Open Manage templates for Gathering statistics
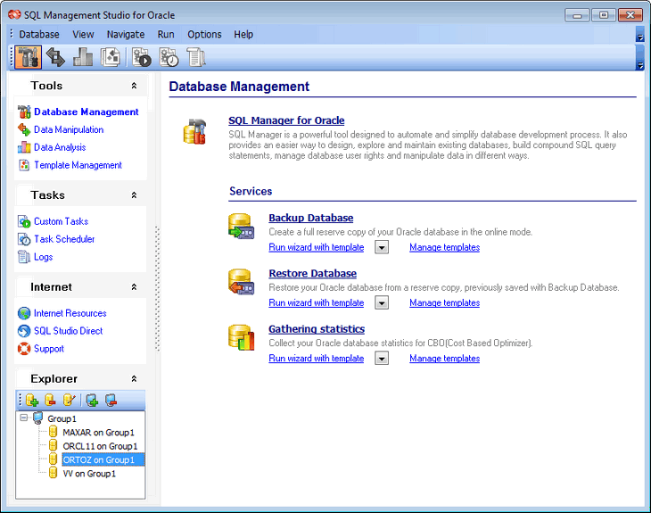The height and width of the screenshot is (513, 651). (445, 358)
